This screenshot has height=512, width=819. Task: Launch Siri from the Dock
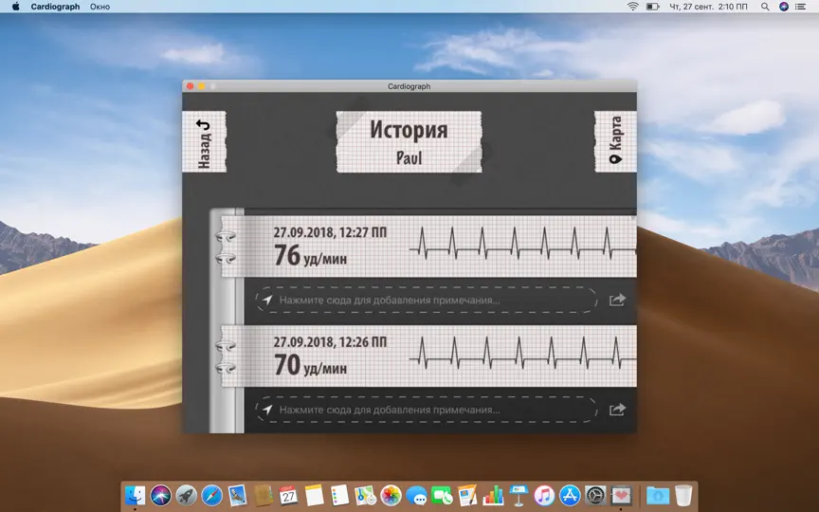[x=161, y=494]
